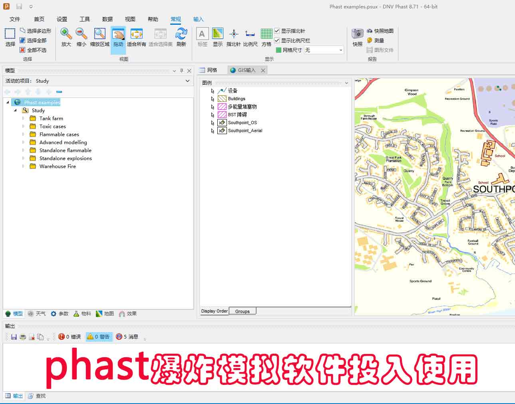Image resolution: width=515 pixels, height=404 pixels.
Task: Click 适合所有 to fit all
Action: (136, 37)
